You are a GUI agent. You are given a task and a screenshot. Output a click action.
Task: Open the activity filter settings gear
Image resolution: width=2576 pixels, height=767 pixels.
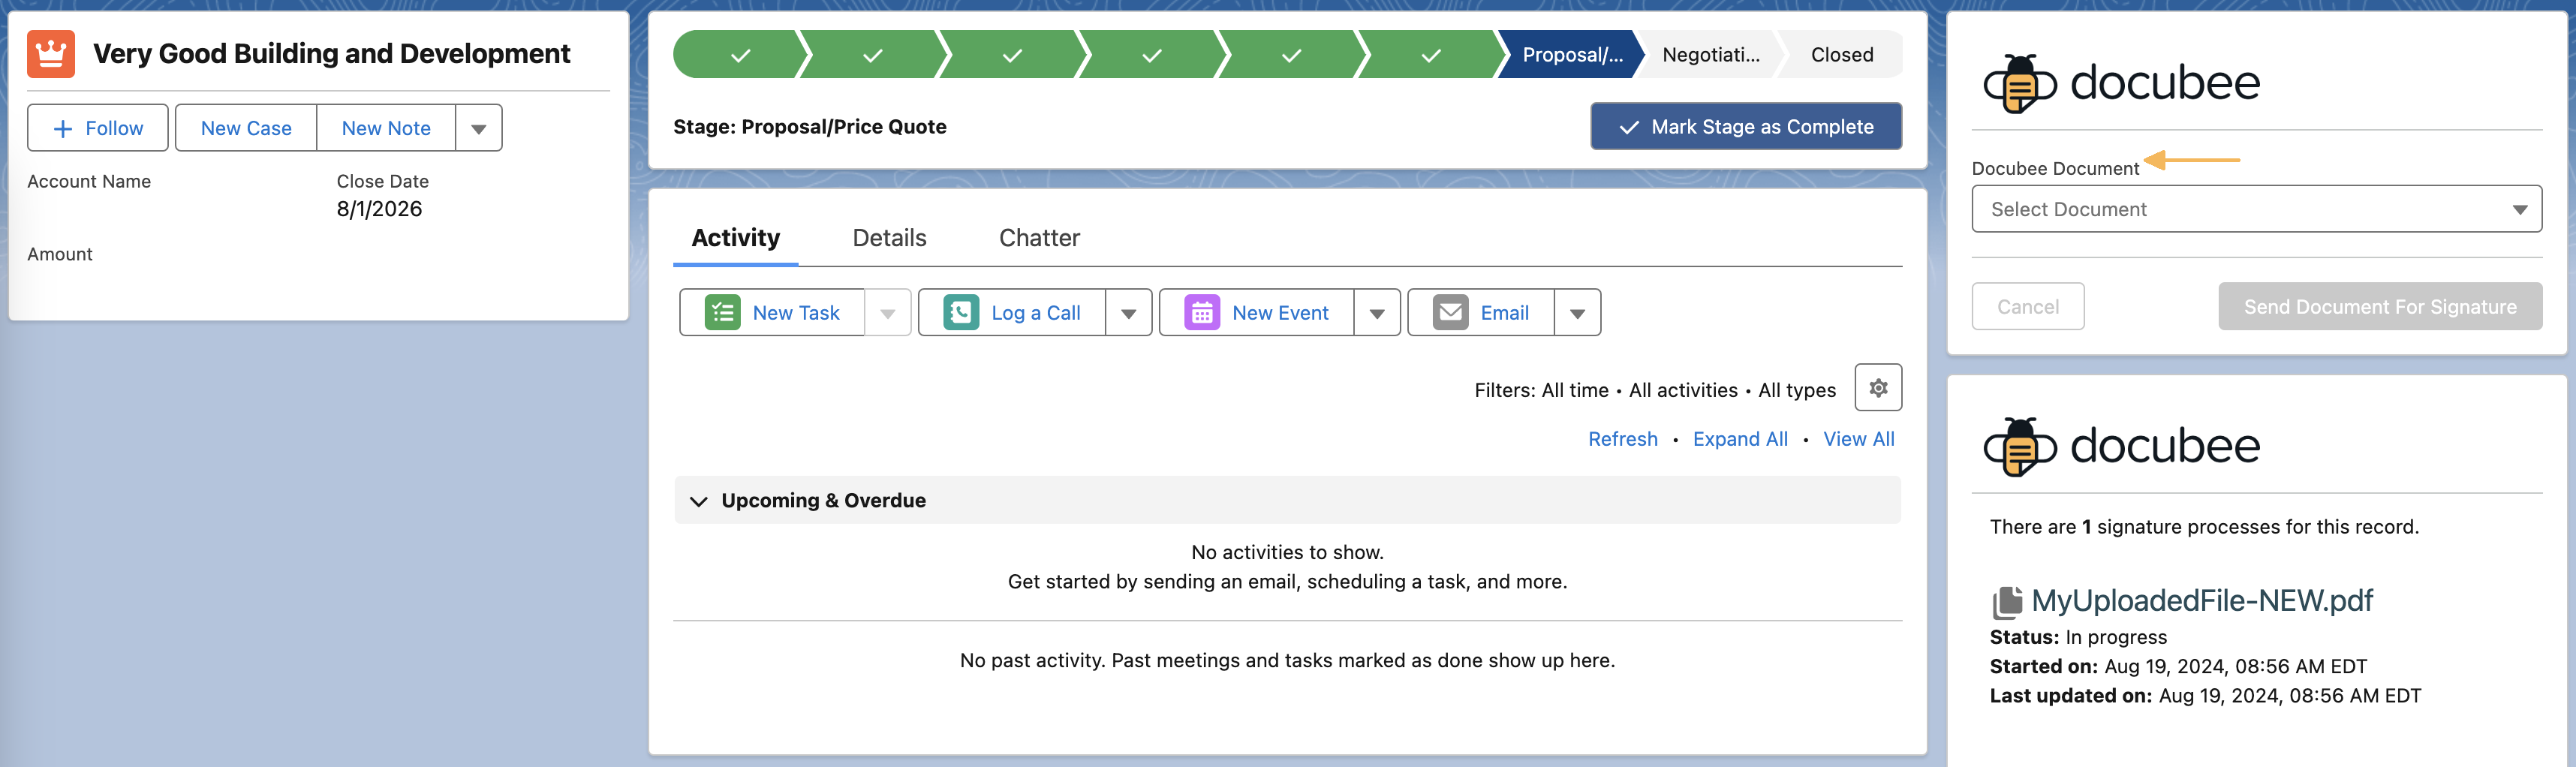pos(1878,388)
